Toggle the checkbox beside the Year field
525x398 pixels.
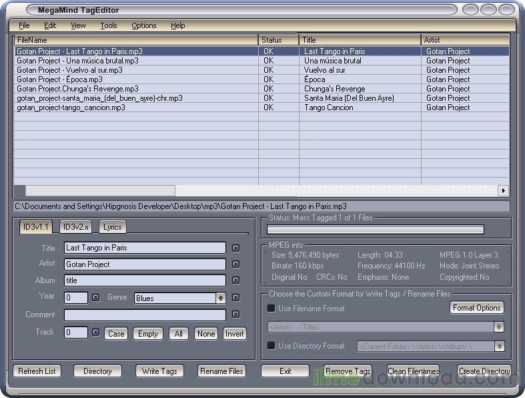click(x=95, y=298)
